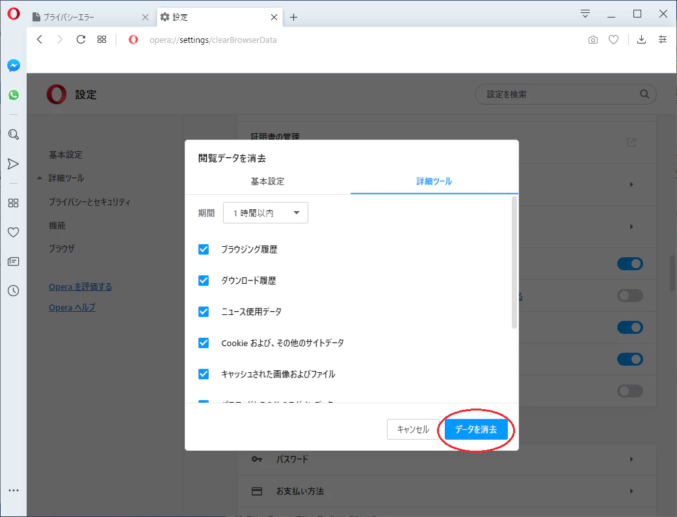Disable the キャッシュされた画像およびファイル checkbox
Screen dimensions: 677x517
click(204, 374)
